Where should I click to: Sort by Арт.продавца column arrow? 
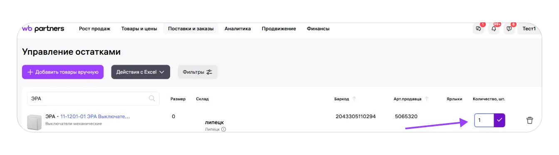pyautogui.click(x=427, y=99)
